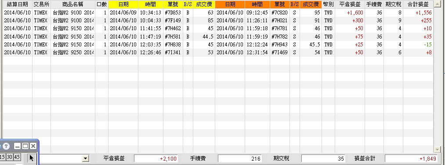Image resolution: width=445 pixels, height=165 pixels.
Task: Click the scrollbar down arrow
Action: (x=437, y=149)
